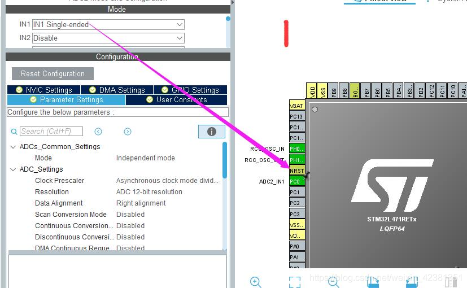Click the VDD pin at chip top

point(312,90)
